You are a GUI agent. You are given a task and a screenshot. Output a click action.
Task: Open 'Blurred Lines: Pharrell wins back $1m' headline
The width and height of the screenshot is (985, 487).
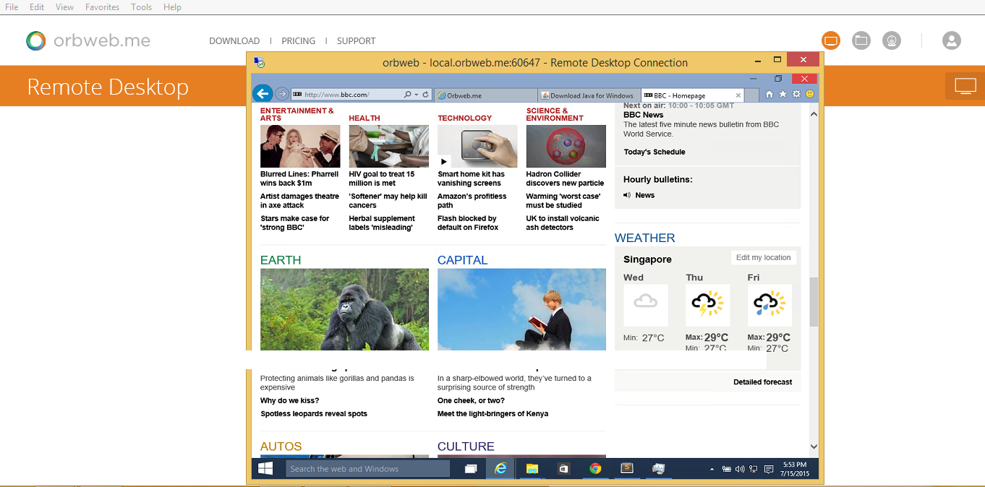pos(299,178)
